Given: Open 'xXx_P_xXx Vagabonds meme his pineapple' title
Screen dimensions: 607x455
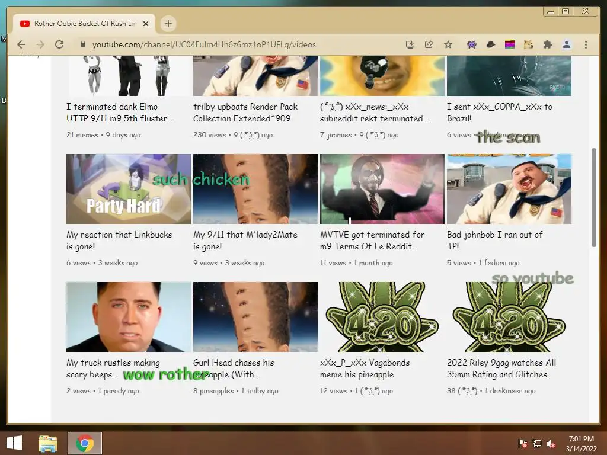Looking at the screenshot, I should (x=365, y=369).
